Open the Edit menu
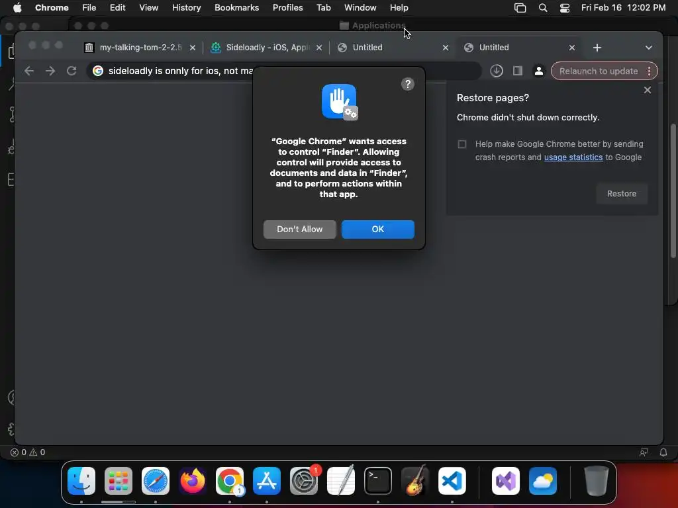The height and width of the screenshot is (508, 678). point(117,7)
